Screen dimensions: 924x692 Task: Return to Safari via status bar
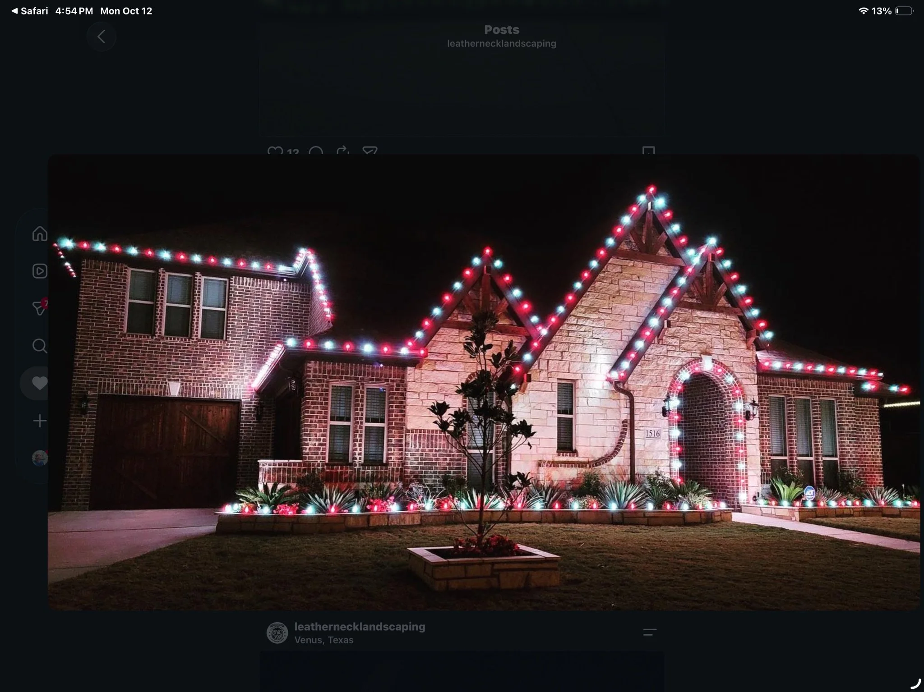point(30,11)
